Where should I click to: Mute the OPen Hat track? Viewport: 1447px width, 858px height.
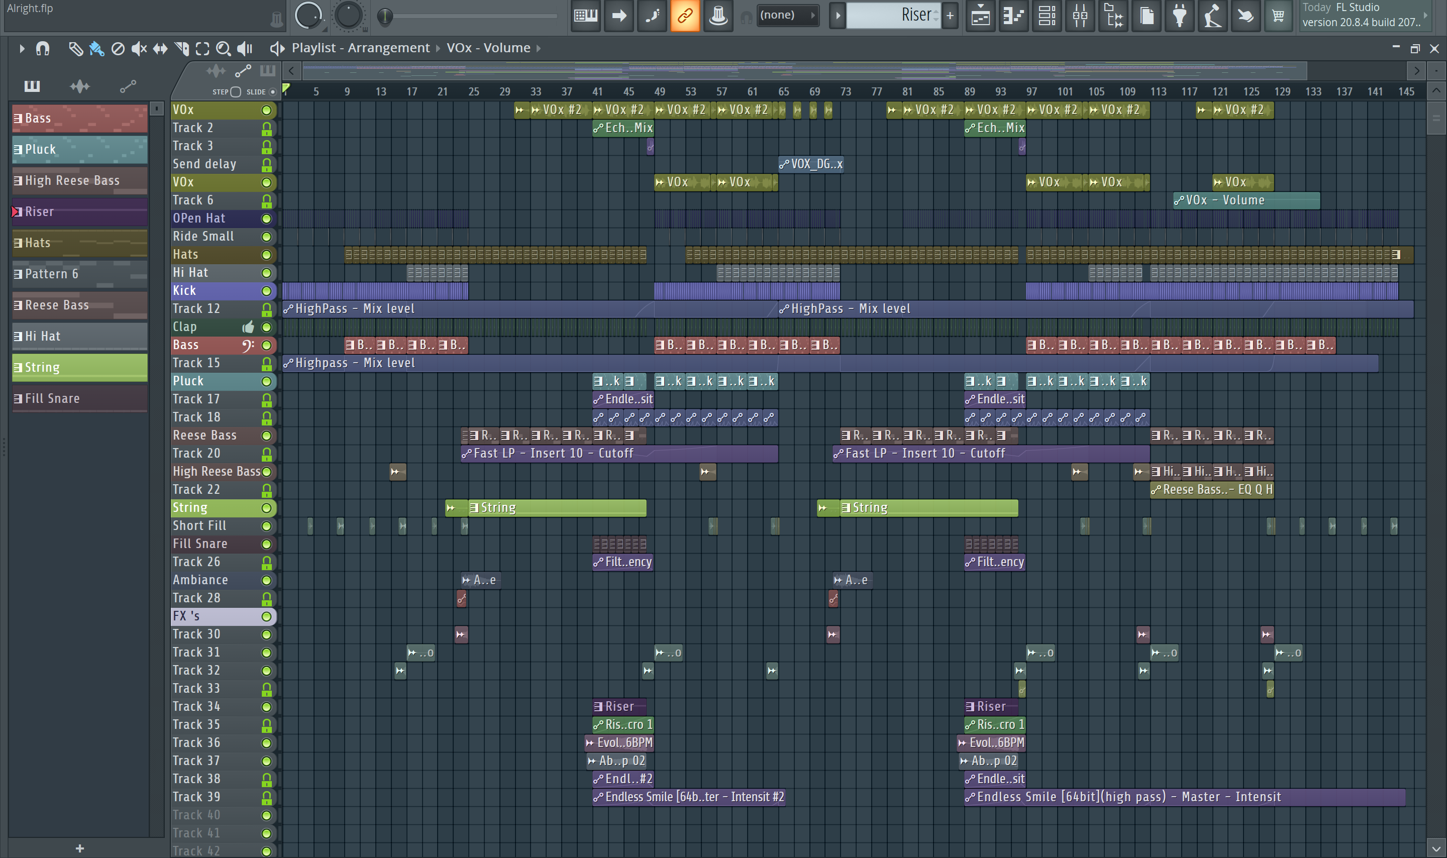[x=266, y=219]
